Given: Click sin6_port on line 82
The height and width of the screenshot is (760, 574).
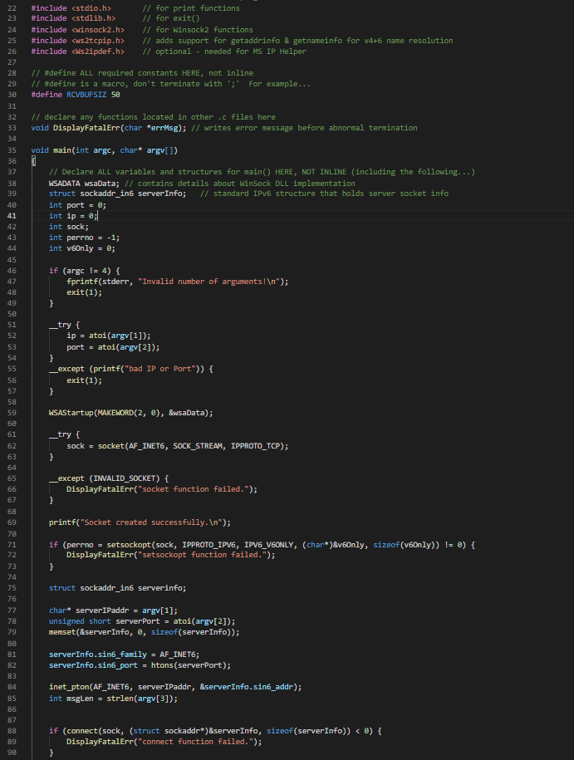Looking at the screenshot, I should tap(117, 665).
